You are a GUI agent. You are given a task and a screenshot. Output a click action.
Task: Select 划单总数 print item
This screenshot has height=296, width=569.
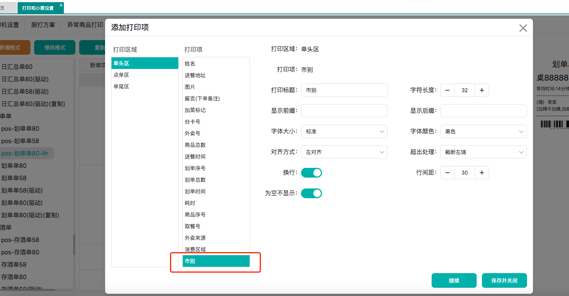coord(216,180)
